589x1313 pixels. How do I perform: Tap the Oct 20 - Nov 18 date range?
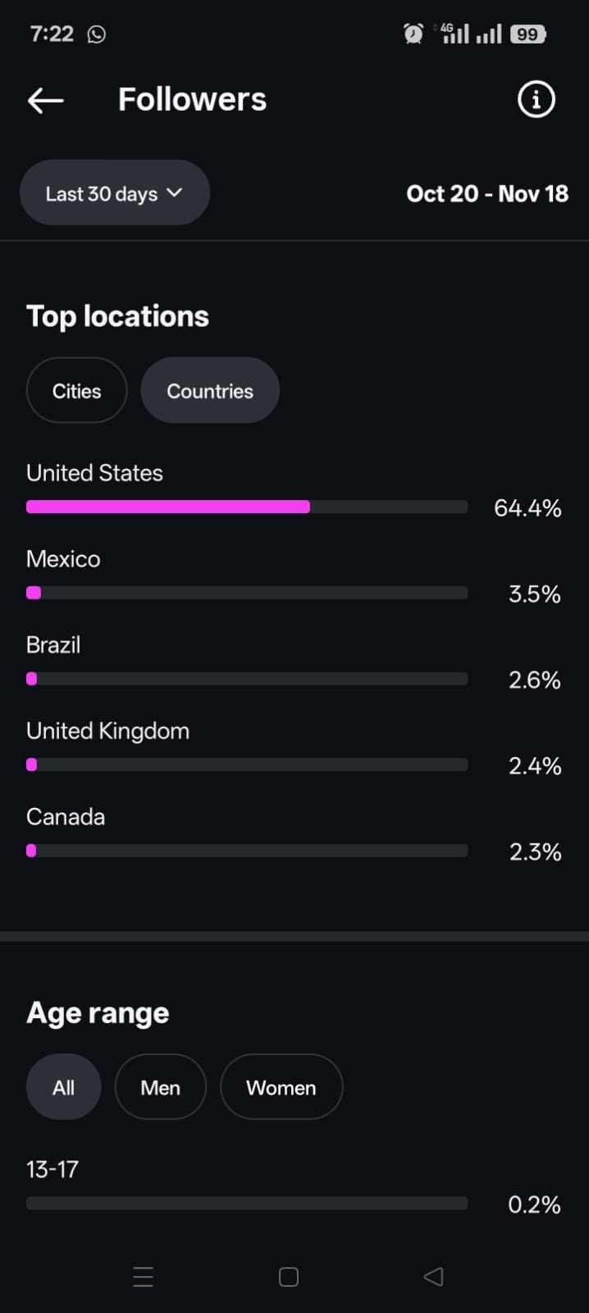pyautogui.click(x=487, y=194)
